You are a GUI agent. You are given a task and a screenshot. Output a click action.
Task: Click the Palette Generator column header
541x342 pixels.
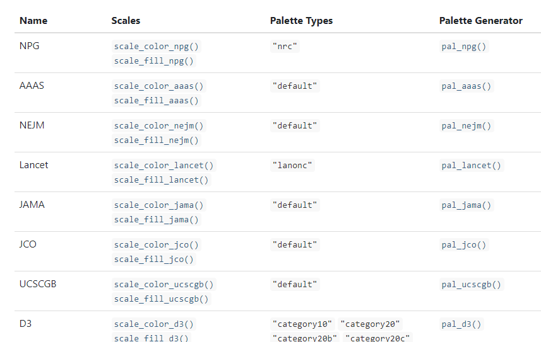(x=480, y=21)
